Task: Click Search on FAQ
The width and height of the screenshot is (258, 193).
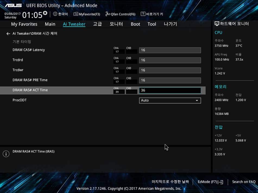Action: (243, 182)
